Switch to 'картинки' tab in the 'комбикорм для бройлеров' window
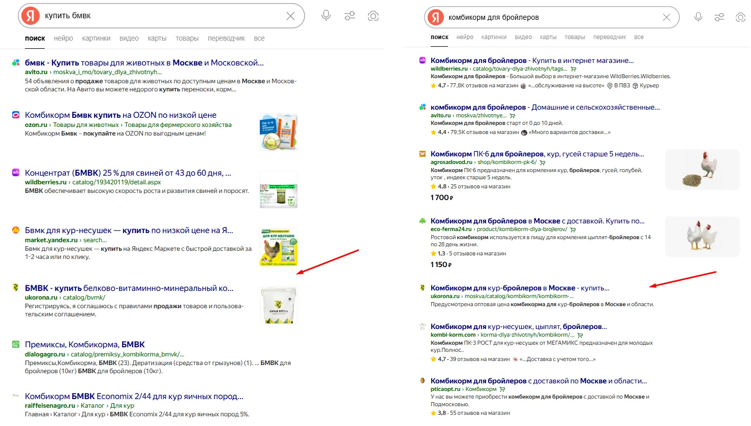Screen dimensions: 751x426 click(494, 37)
